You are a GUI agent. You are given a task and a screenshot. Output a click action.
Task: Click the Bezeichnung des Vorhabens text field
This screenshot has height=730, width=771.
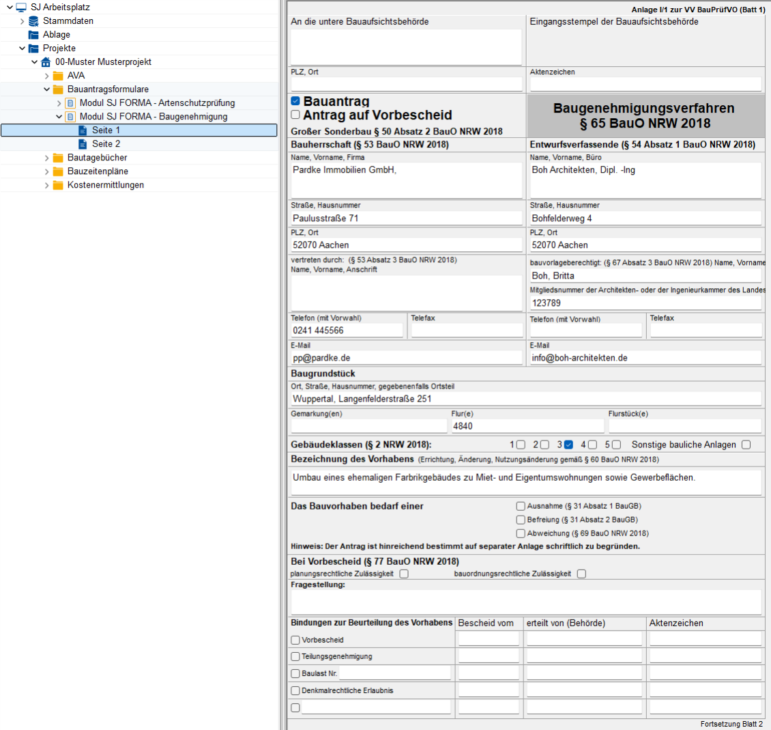[525, 481]
